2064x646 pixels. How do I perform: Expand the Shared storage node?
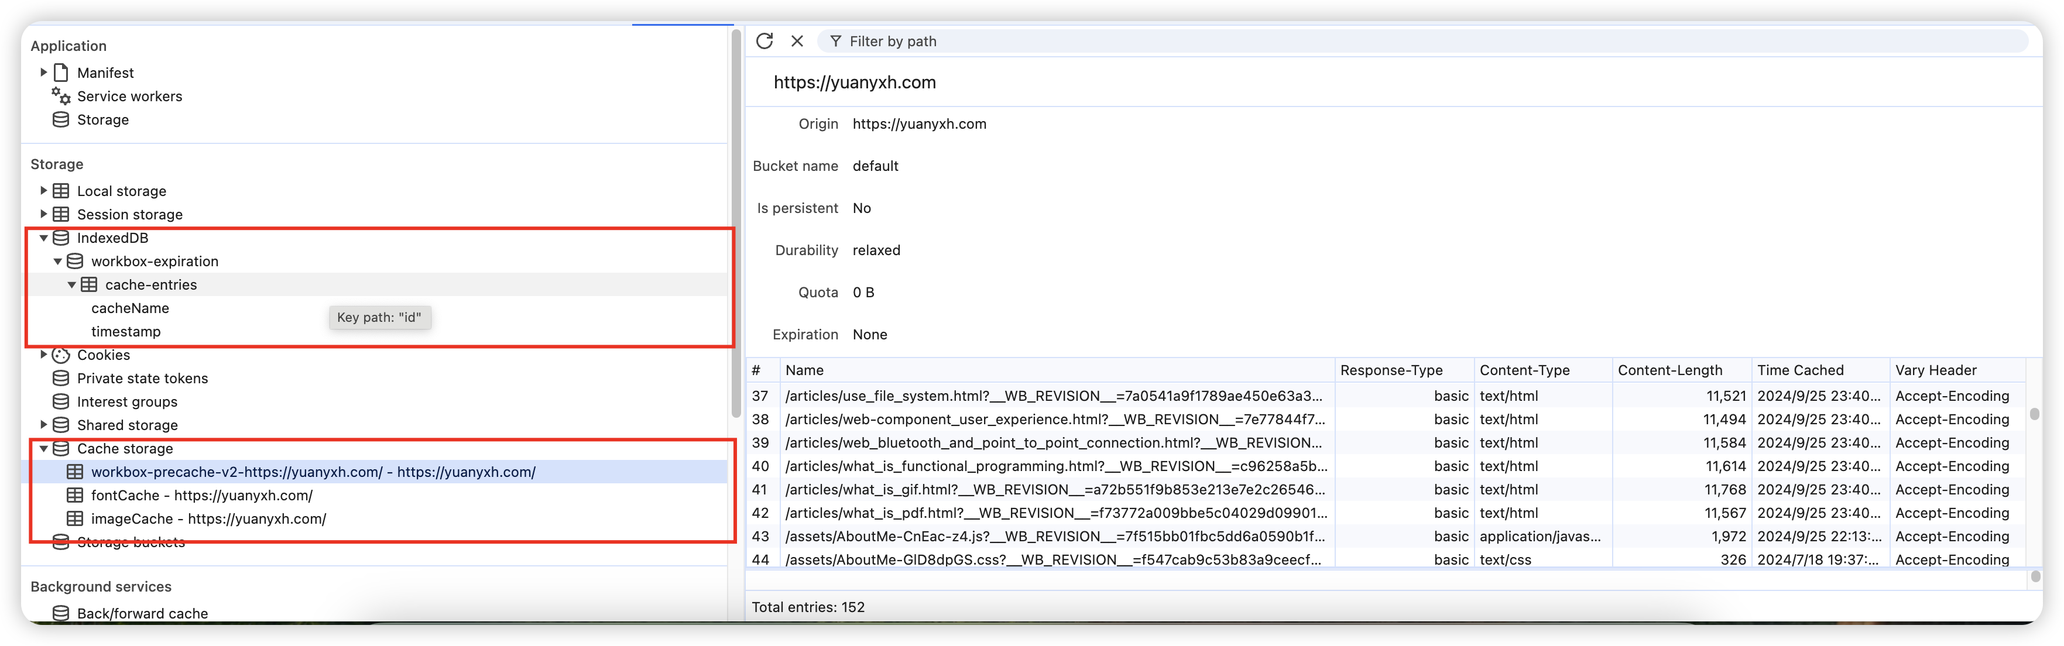43,425
